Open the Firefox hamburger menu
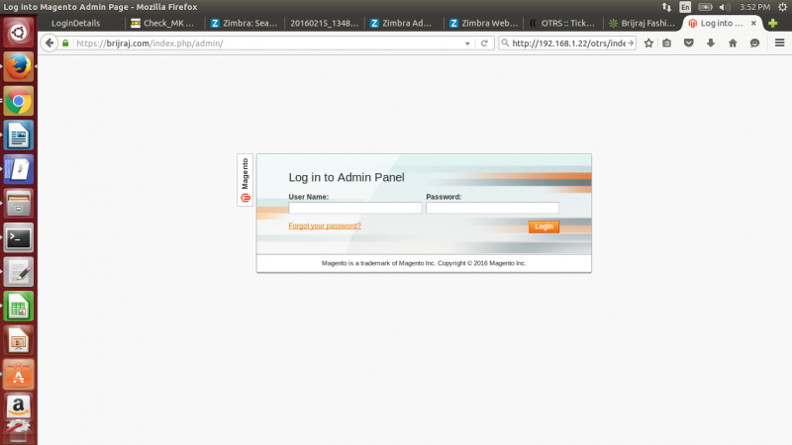The height and width of the screenshot is (445, 792). (779, 44)
